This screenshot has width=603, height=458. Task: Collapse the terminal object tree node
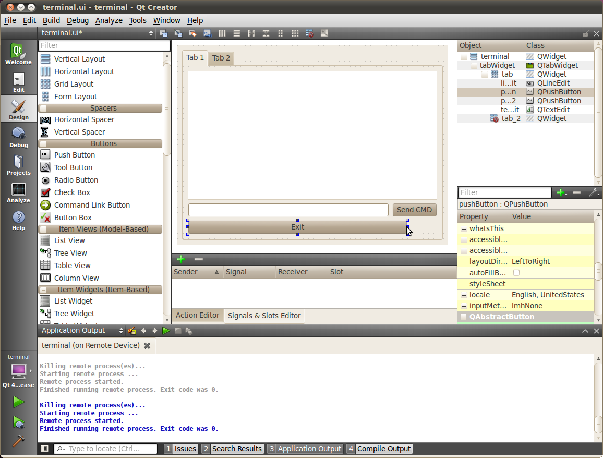click(x=464, y=57)
